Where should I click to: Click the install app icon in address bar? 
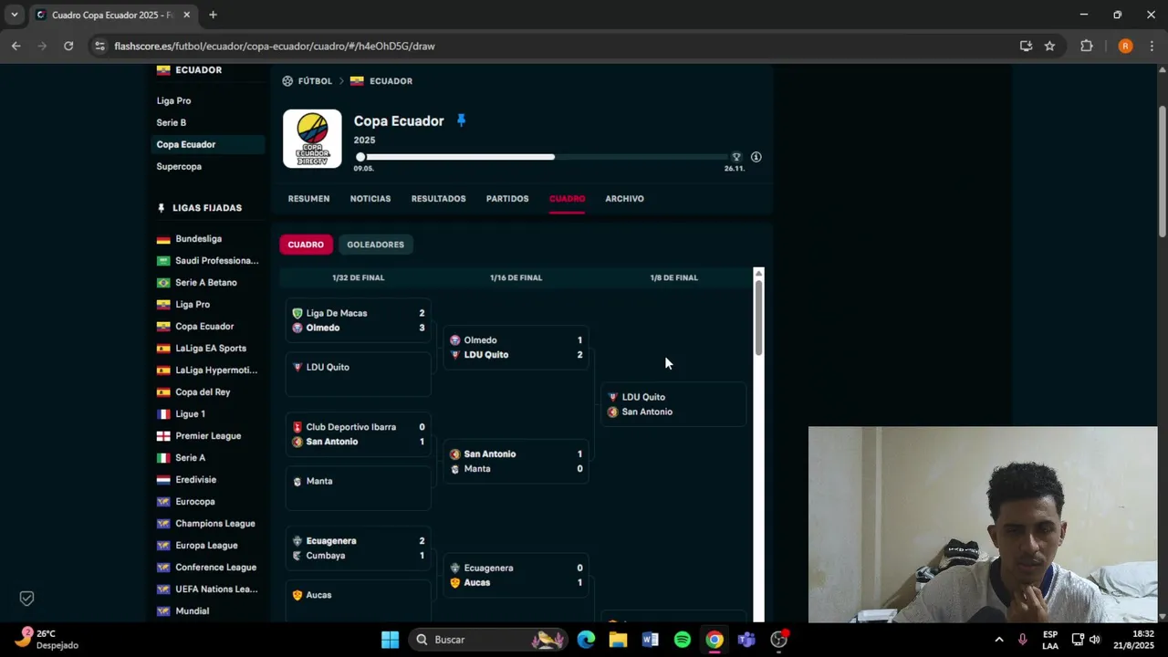(x=1026, y=46)
